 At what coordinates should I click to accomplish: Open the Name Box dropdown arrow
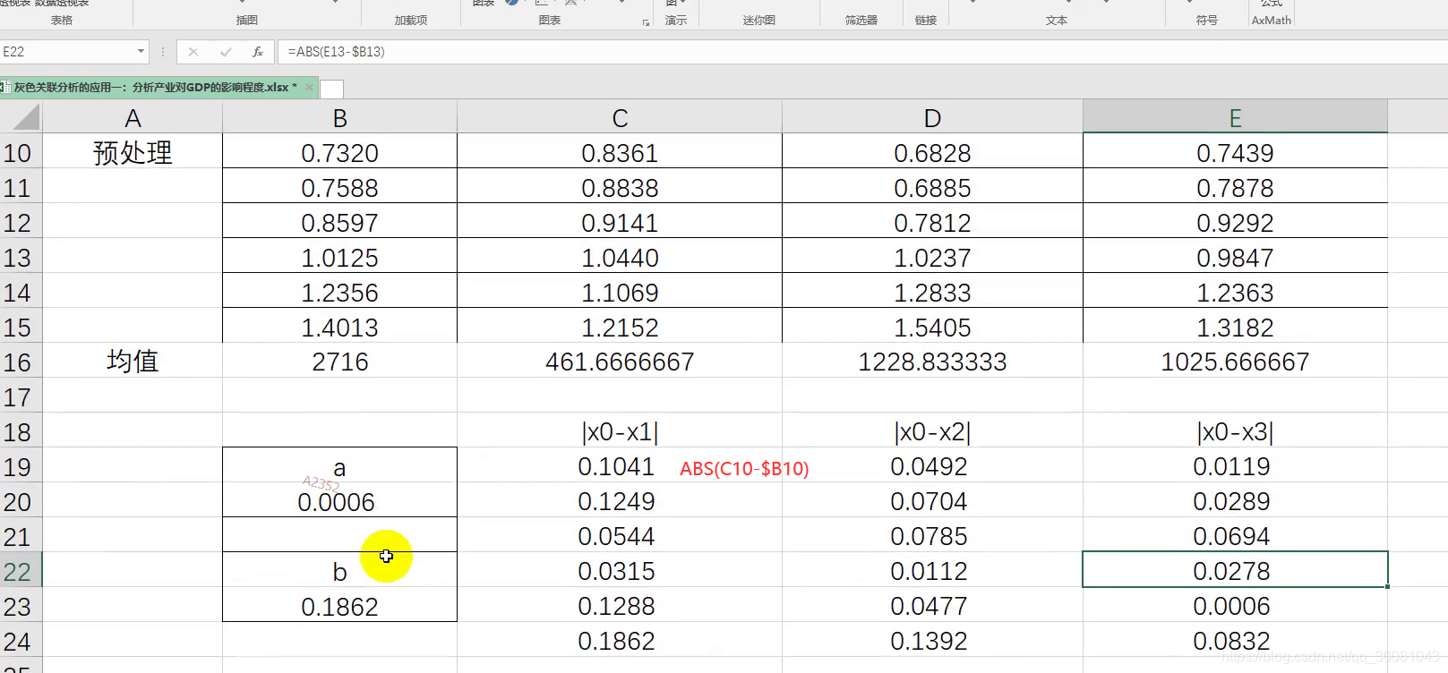141,52
